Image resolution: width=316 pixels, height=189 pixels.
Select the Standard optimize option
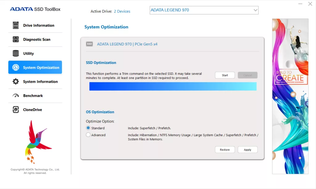click(x=88, y=128)
